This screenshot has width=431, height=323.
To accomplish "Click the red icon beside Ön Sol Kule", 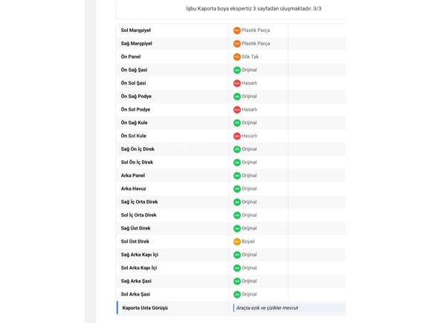I will point(236,136).
